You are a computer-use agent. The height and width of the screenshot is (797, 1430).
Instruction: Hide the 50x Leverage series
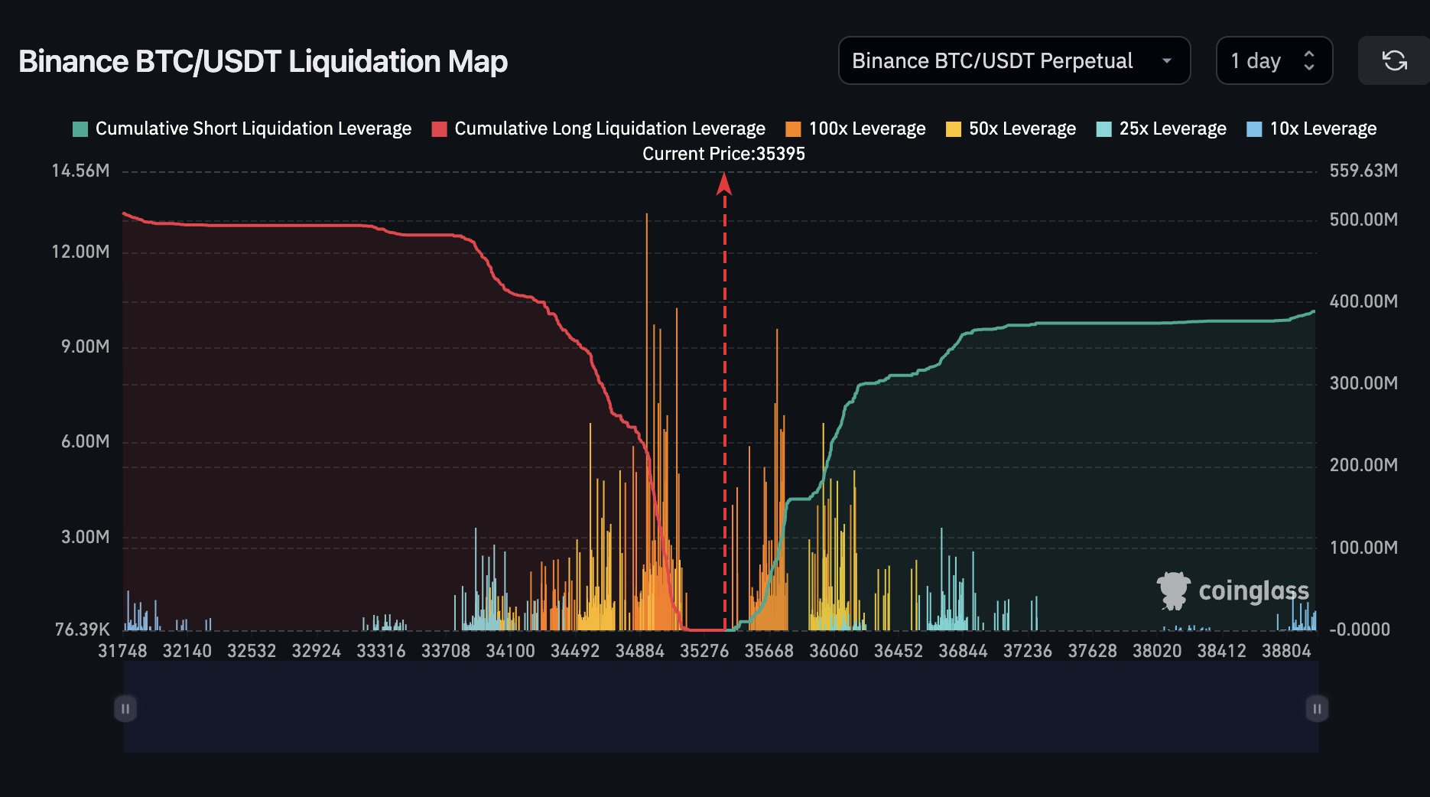(1011, 128)
